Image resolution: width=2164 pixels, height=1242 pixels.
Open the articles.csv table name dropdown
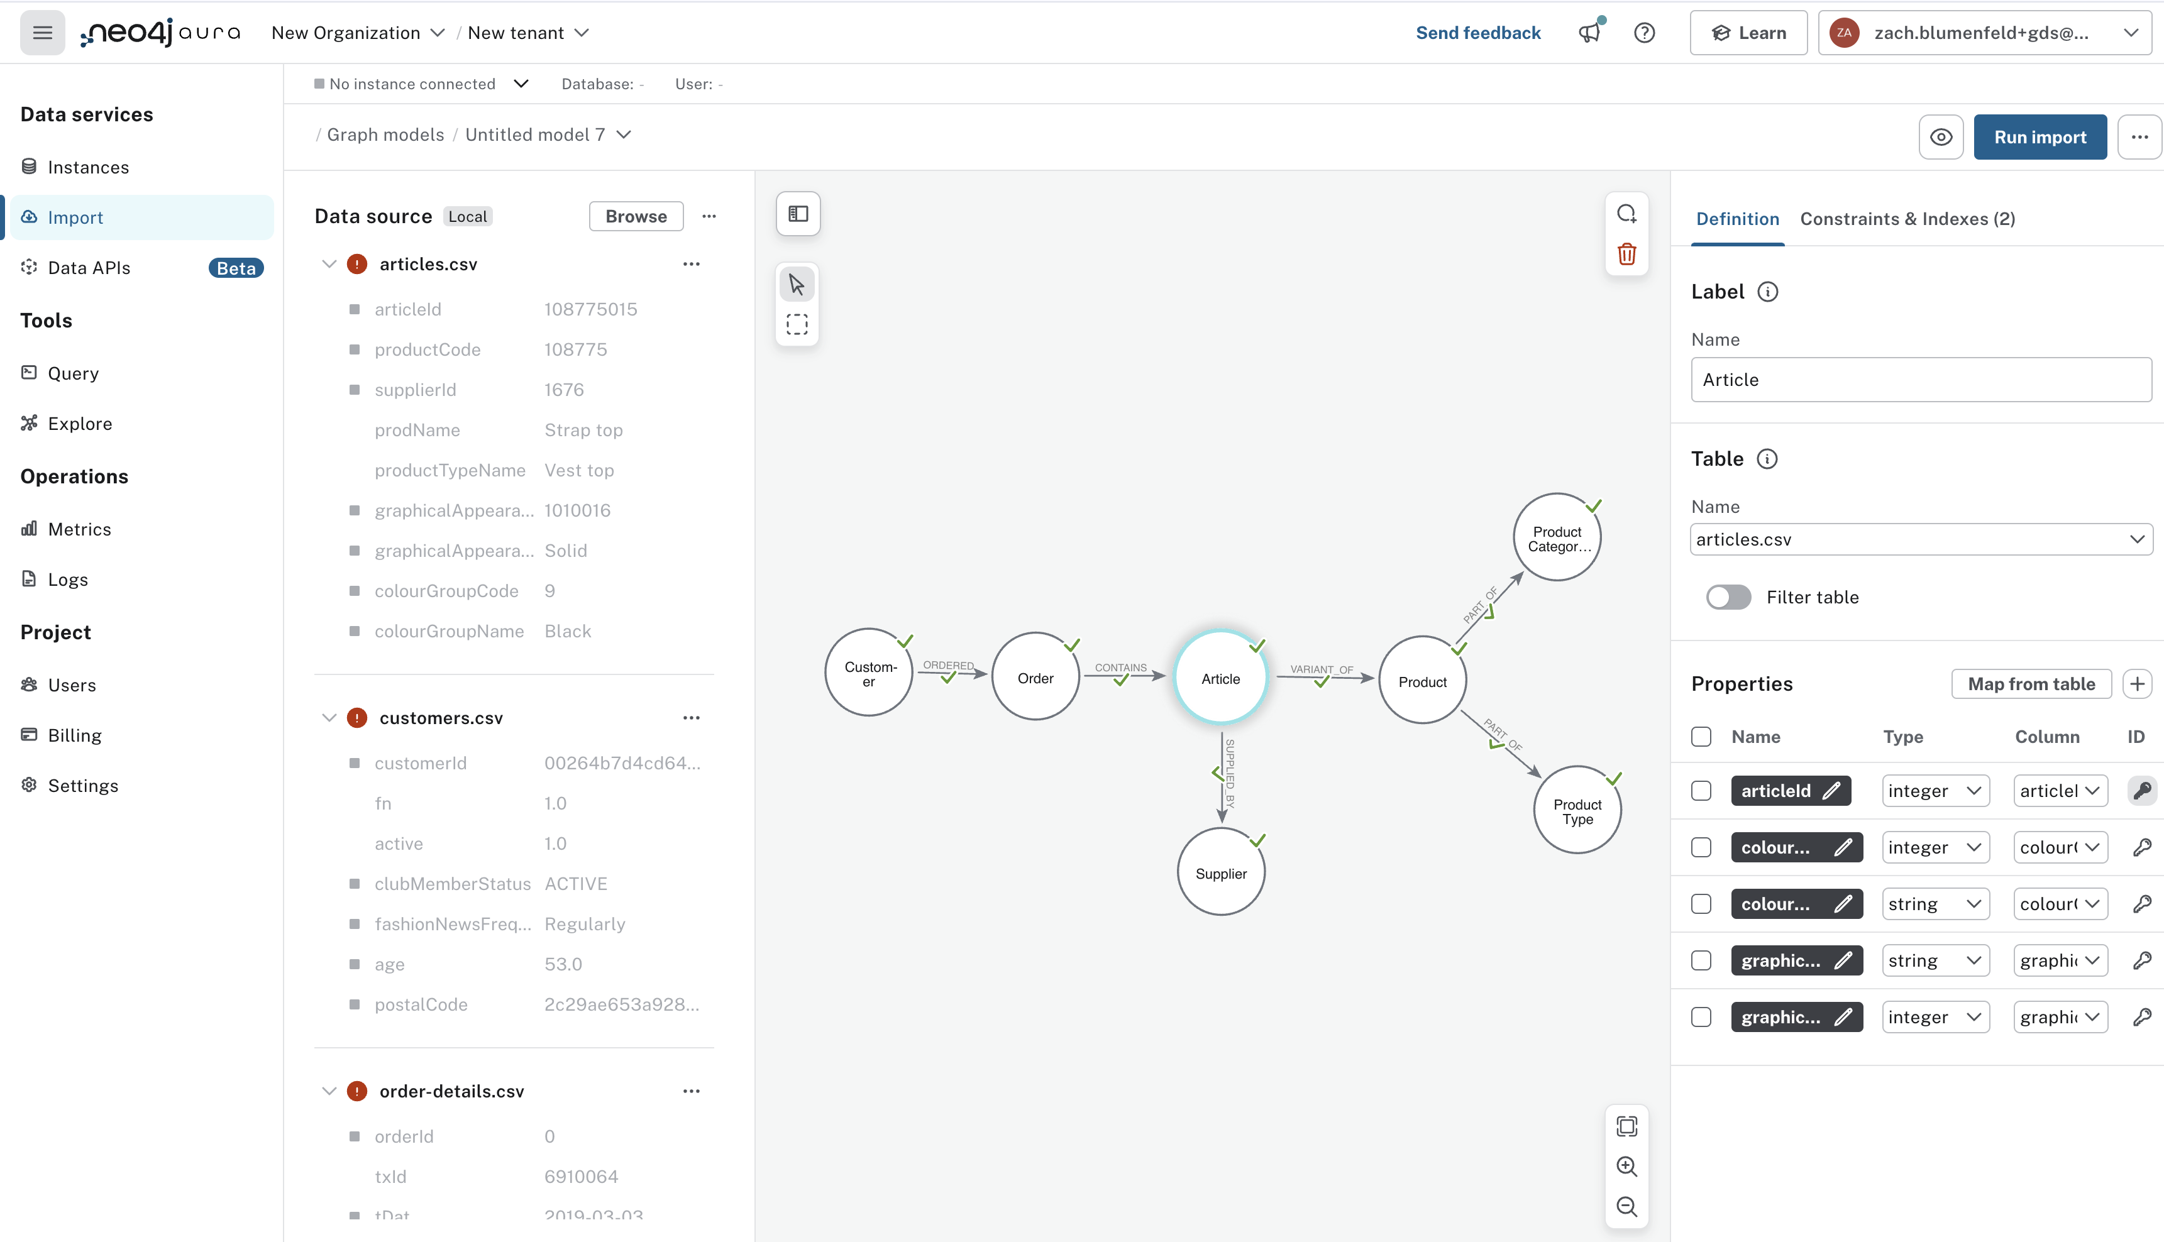[x=1921, y=539]
